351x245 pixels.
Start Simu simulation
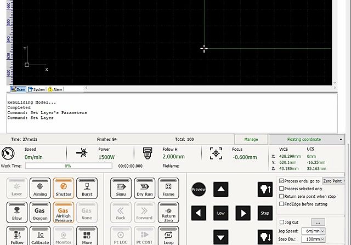[121, 188]
